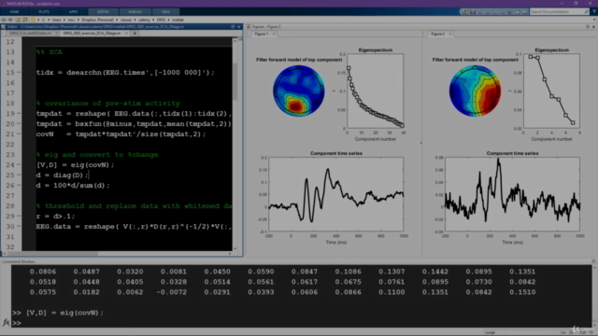
Task: Click the editor horizontal scrollbar right arrow
Action: point(230,254)
